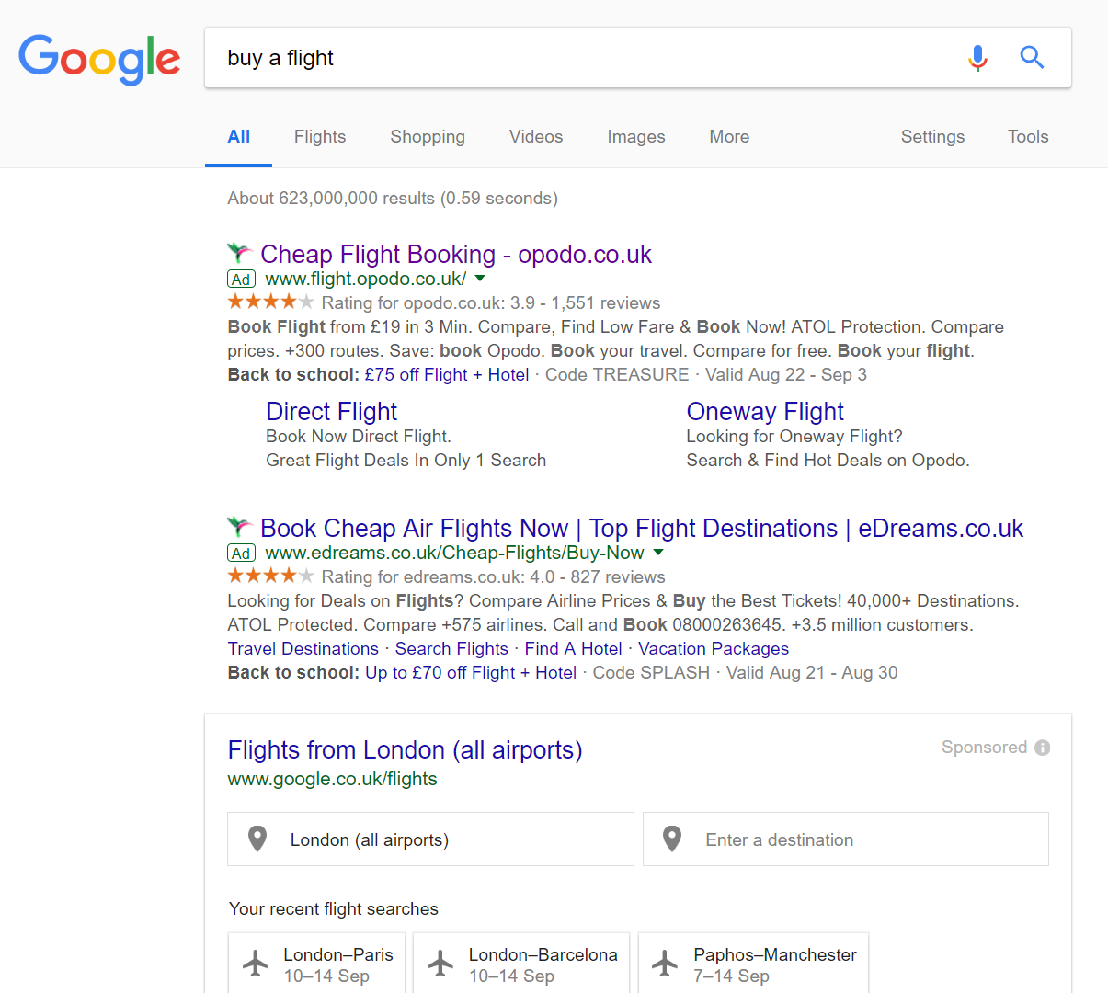Click the www.google.co.uk/flights URL
The image size is (1108, 993).
(332, 779)
